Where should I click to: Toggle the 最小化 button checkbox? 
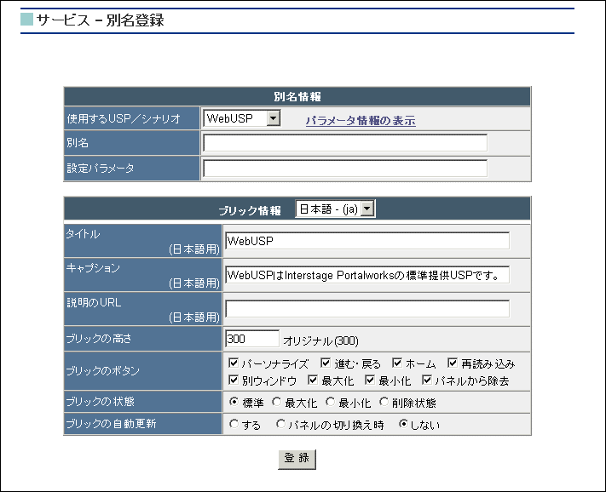(370, 380)
